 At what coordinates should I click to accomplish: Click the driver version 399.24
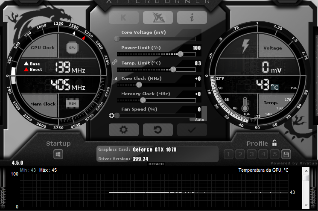140,159
